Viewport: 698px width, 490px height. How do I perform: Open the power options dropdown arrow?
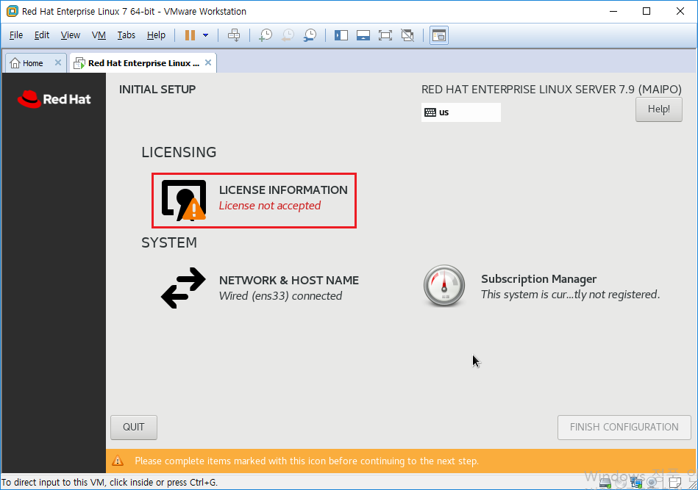(206, 35)
